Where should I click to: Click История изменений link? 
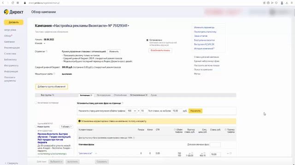pos(204,49)
